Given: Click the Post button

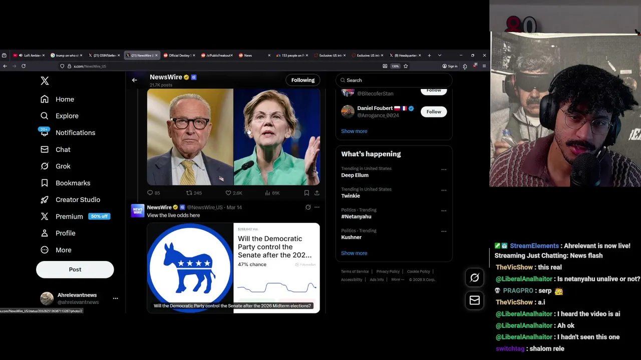Looking at the screenshot, I should [75, 269].
